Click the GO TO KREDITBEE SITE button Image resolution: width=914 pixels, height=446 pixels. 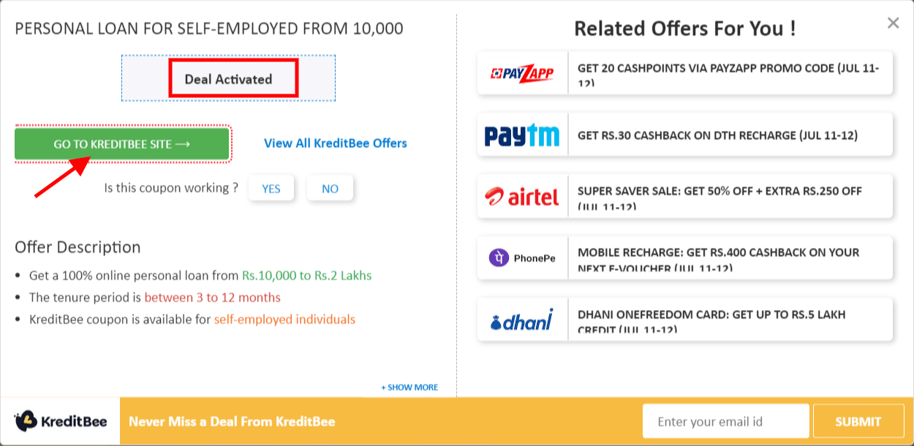pos(121,143)
